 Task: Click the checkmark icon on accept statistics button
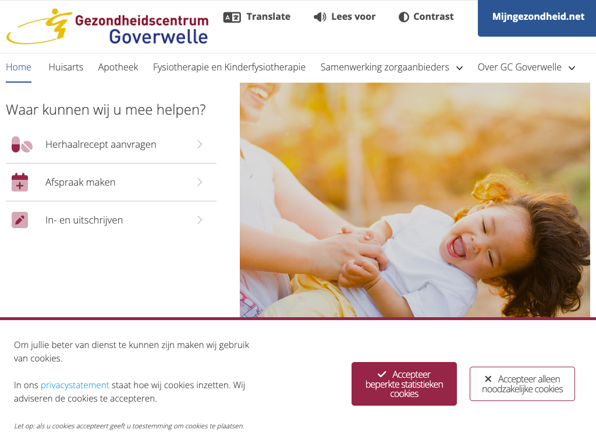tap(382, 374)
